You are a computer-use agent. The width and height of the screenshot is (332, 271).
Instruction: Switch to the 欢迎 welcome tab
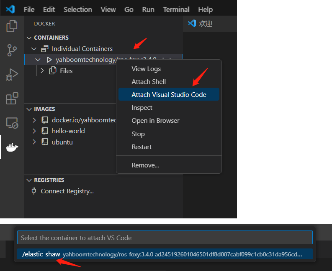click(210, 24)
